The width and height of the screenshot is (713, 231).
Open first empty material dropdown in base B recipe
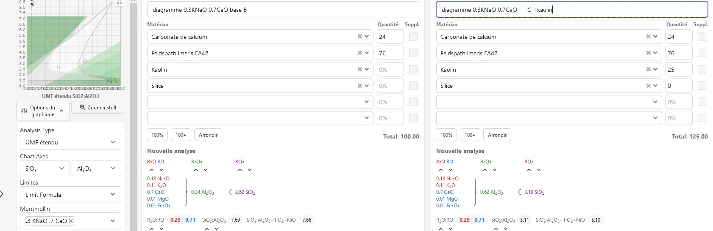click(x=259, y=102)
